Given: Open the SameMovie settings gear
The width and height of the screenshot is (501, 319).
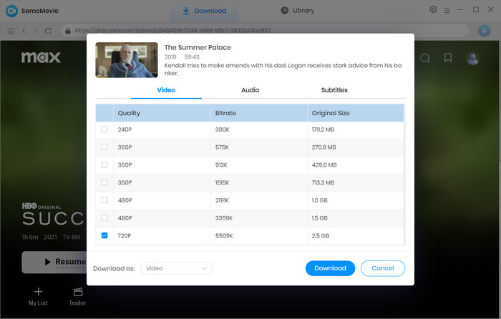Looking at the screenshot, I should click(x=433, y=10).
